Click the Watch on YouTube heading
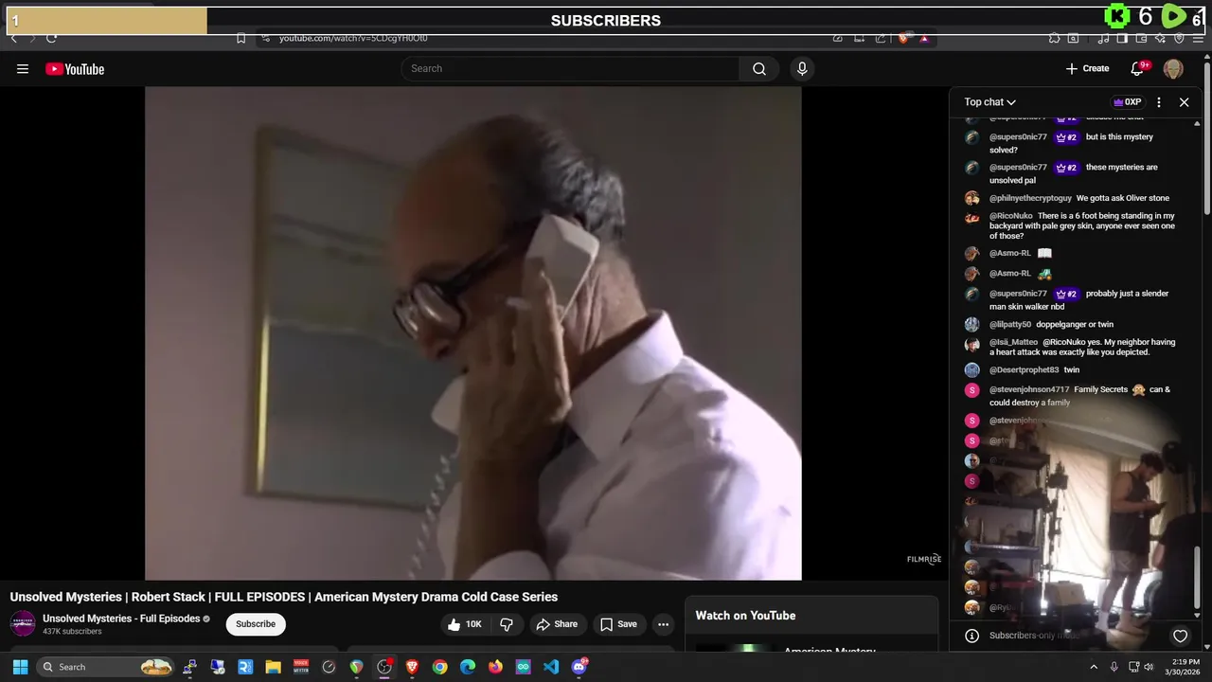 point(745,616)
